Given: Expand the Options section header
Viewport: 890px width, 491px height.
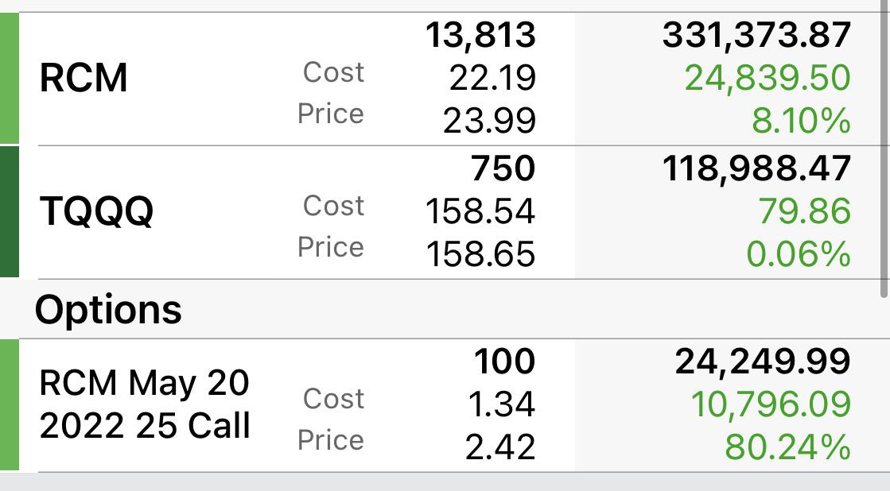Looking at the screenshot, I should click(111, 309).
